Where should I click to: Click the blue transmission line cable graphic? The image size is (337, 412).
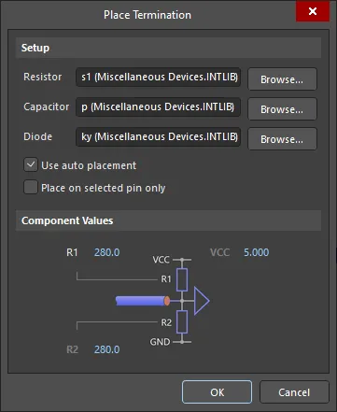143,301
